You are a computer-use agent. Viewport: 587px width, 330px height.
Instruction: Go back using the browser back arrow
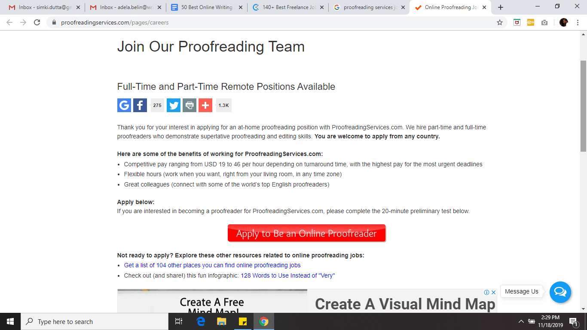9,22
